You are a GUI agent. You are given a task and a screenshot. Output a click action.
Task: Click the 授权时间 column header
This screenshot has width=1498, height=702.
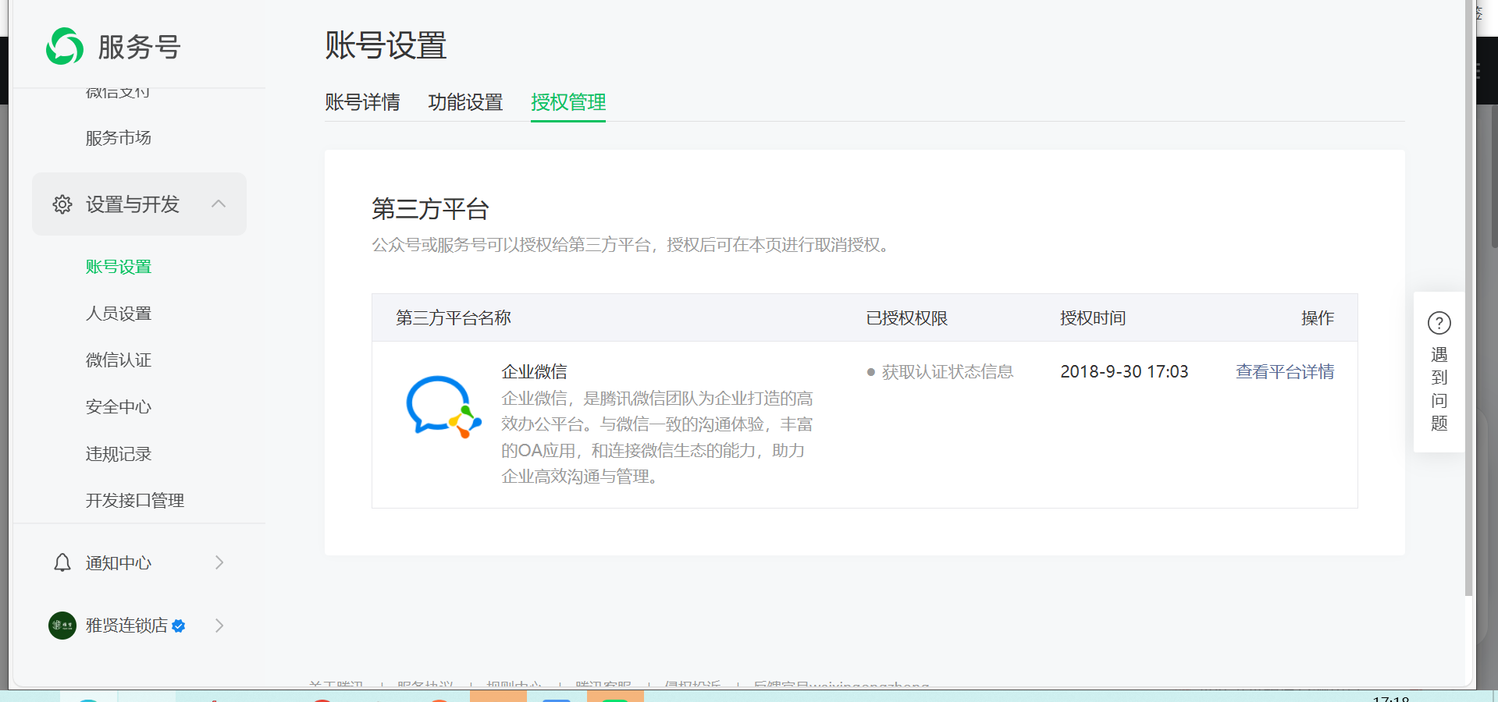pyautogui.click(x=1093, y=318)
